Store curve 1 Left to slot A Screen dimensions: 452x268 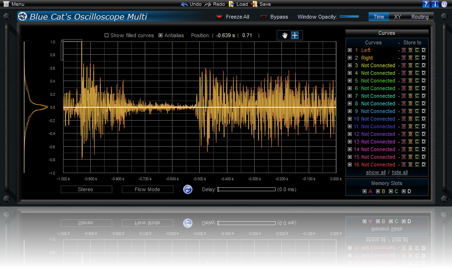(x=404, y=50)
